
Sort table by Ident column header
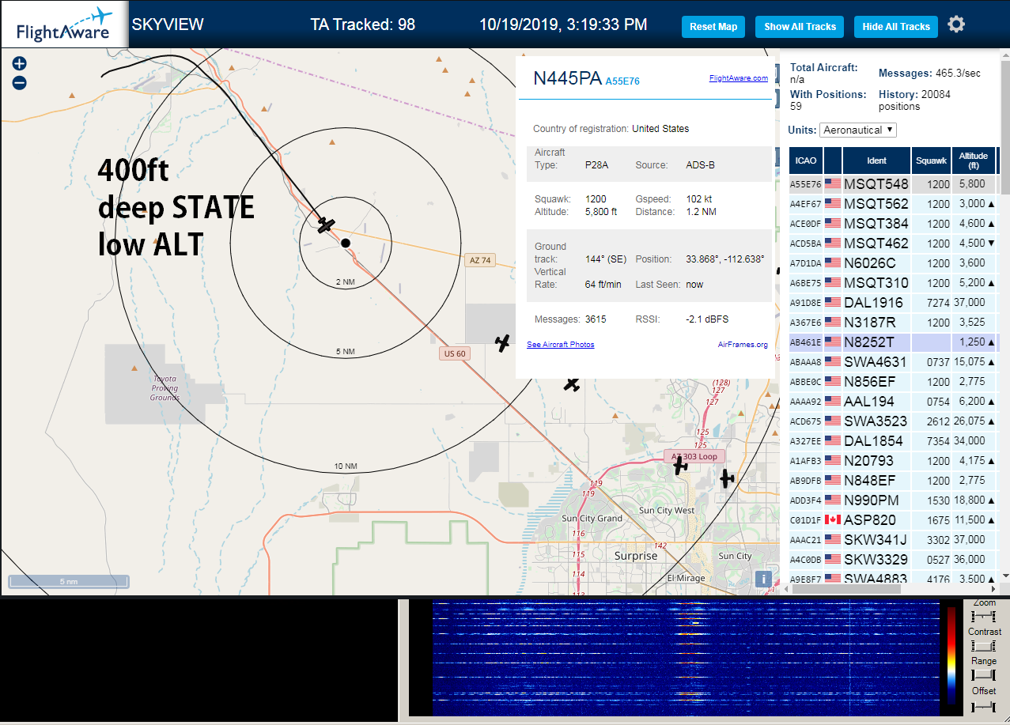pos(877,160)
